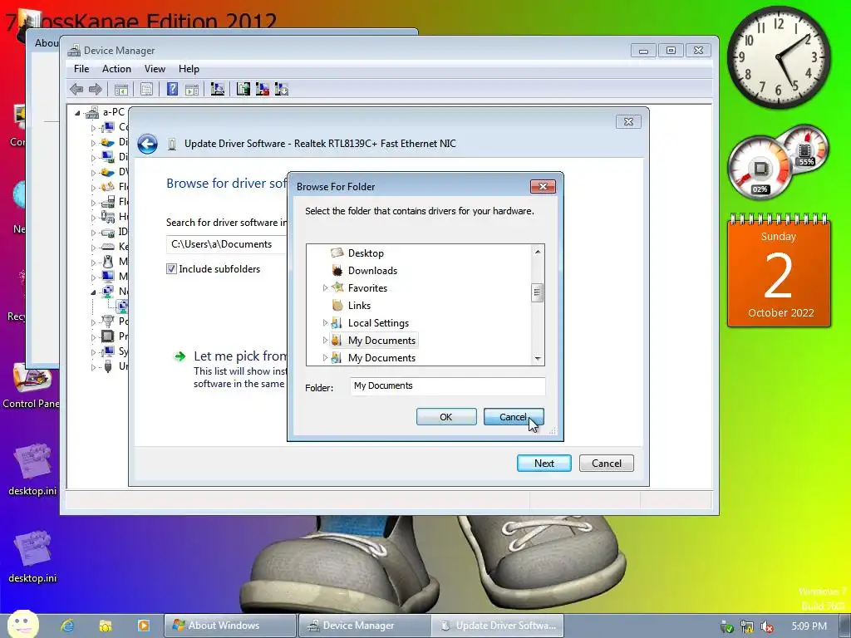The width and height of the screenshot is (851, 638).
Task: Collapse the expanded Network adapters node
Action: (x=93, y=292)
